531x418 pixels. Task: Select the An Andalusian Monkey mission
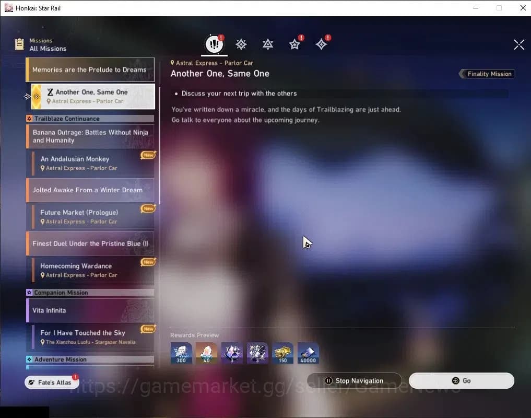coord(93,163)
